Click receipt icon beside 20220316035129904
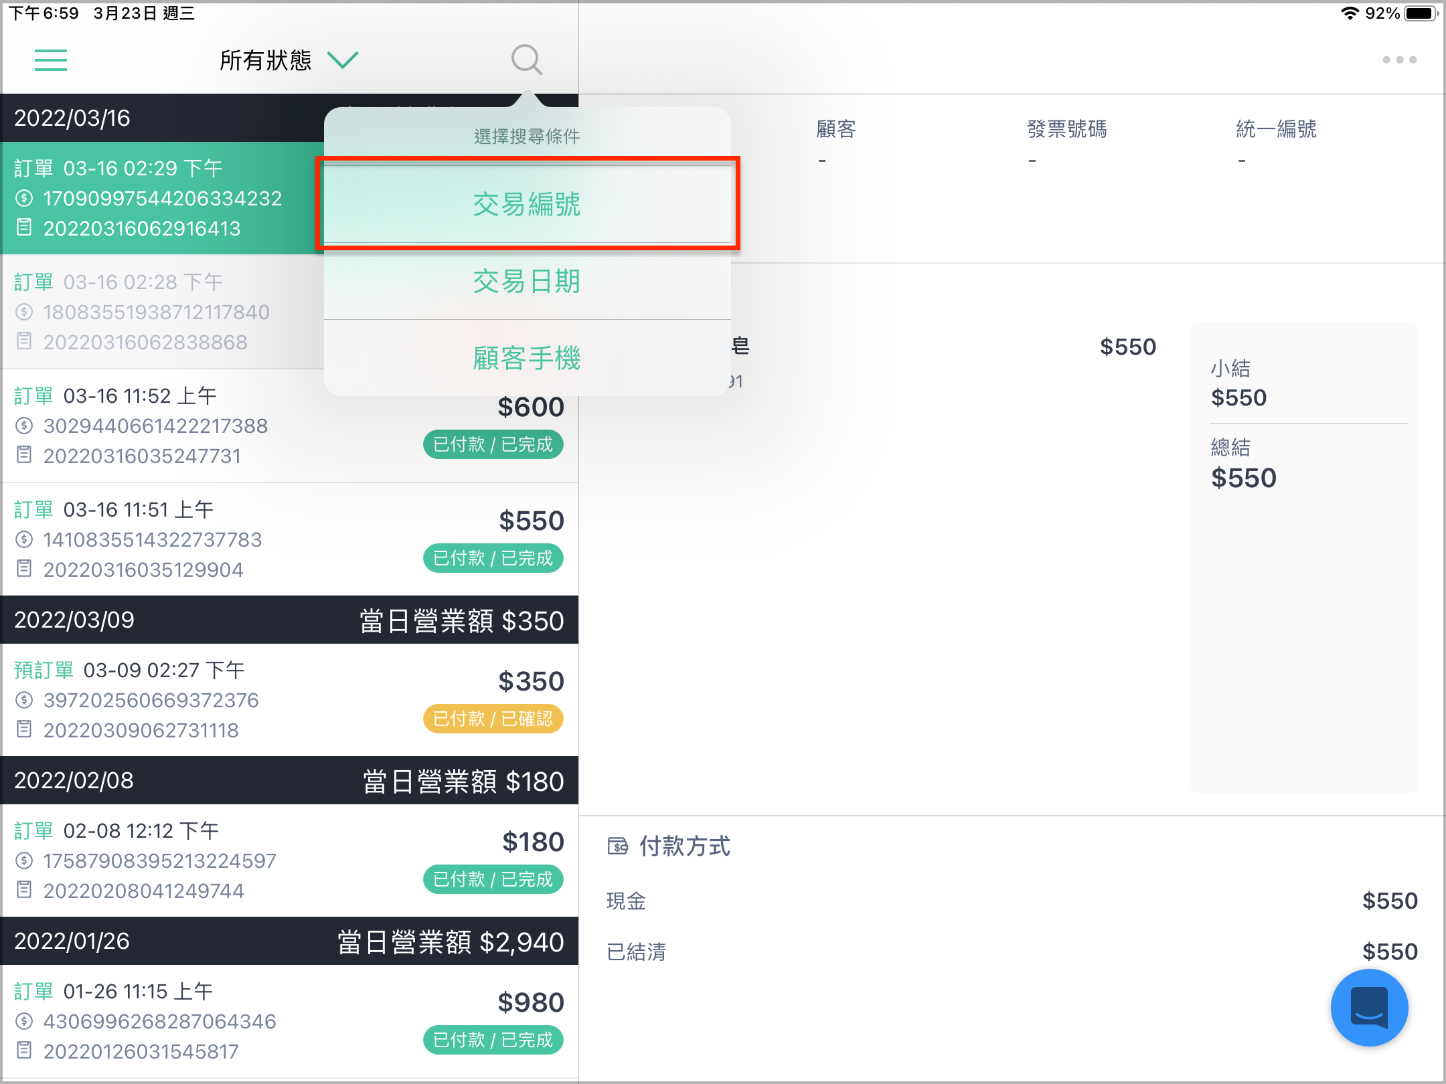Screen dimensions: 1446x1084 [24, 569]
